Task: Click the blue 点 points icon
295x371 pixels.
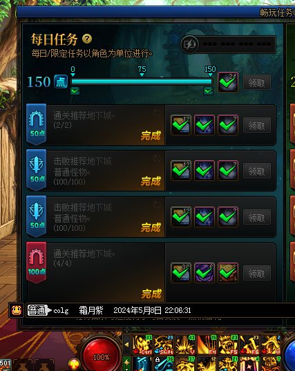Action: pos(61,82)
